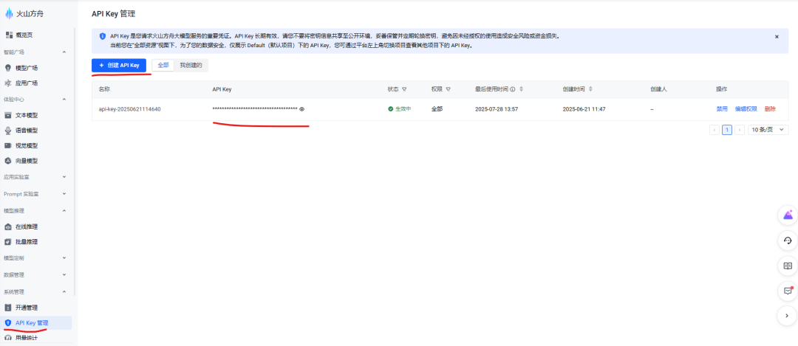This screenshot has height=346, width=798.
Task: Open the 10 条/页 page size dropdown
Action: point(768,130)
